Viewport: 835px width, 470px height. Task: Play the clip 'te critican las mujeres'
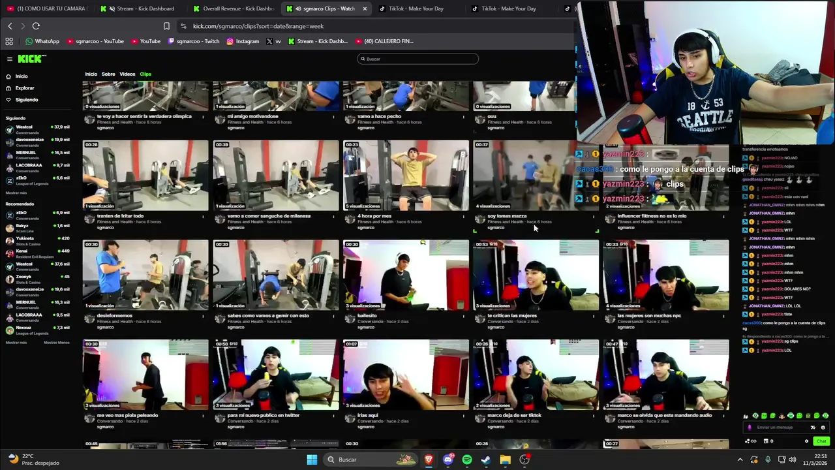point(536,275)
